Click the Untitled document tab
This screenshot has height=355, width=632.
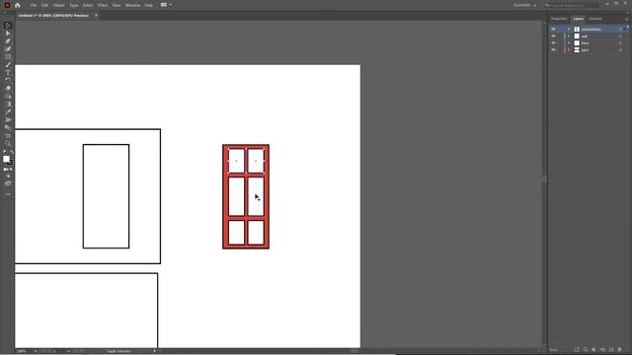[x=53, y=16]
